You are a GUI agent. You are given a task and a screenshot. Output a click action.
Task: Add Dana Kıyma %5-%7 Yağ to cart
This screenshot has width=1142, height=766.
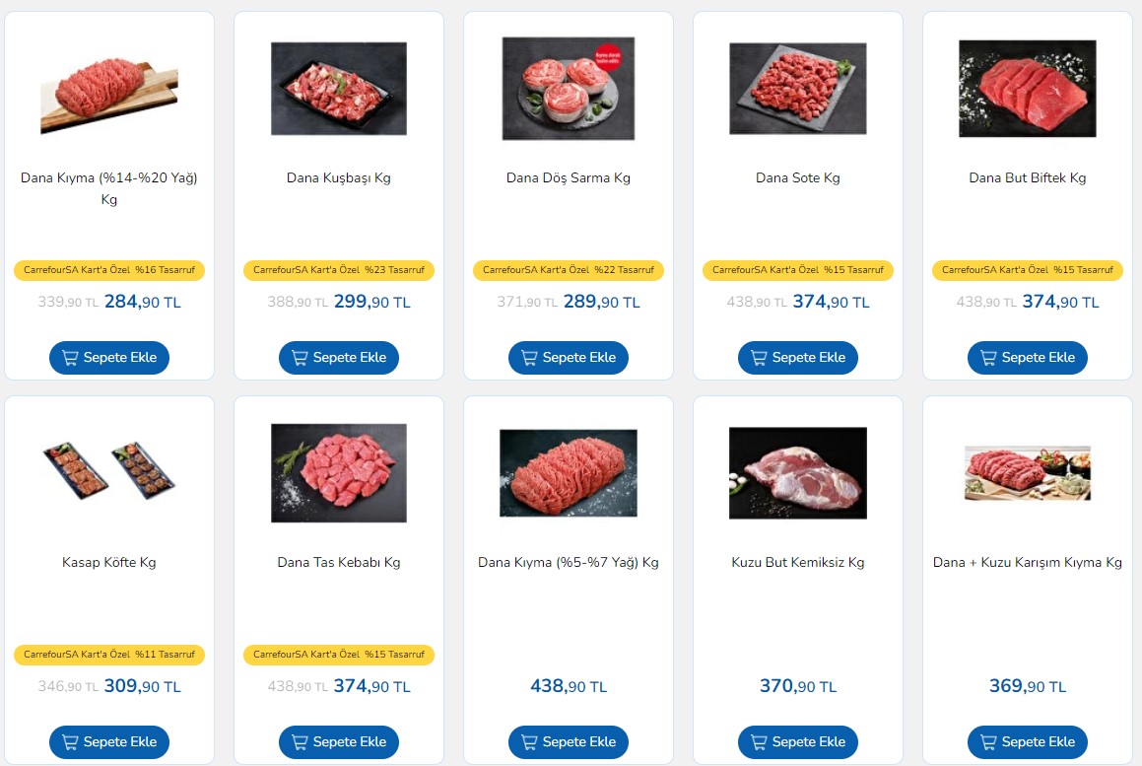569,742
